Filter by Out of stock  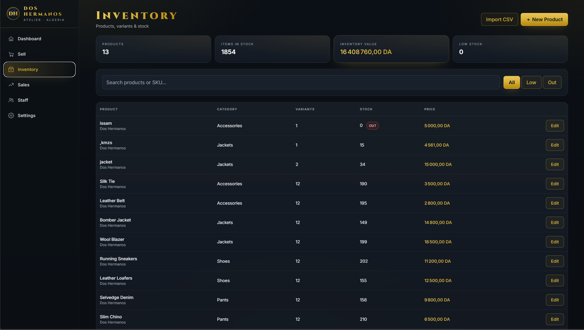point(552,82)
